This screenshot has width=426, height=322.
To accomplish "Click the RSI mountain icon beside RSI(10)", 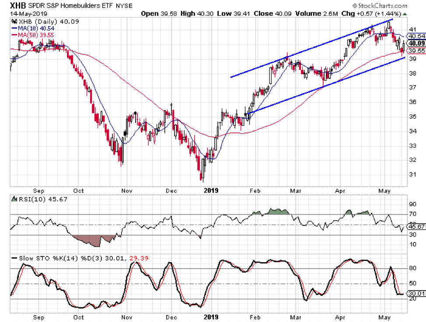I will pyautogui.click(x=14, y=199).
